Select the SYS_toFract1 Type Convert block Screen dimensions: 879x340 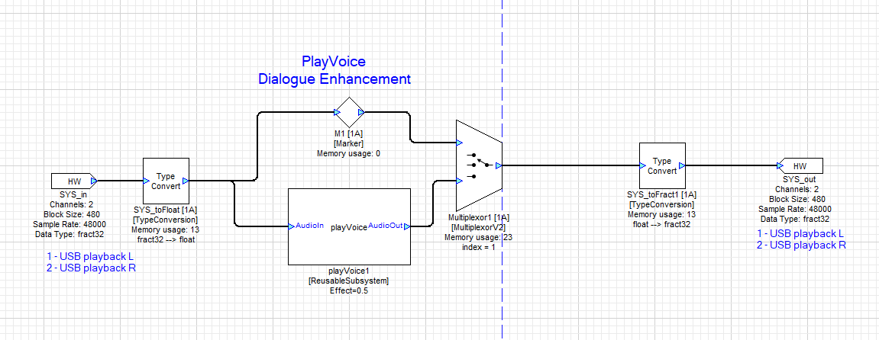(662, 165)
